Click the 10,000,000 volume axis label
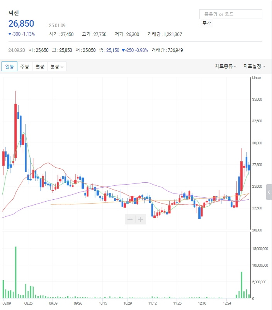 tap(260, 265)
